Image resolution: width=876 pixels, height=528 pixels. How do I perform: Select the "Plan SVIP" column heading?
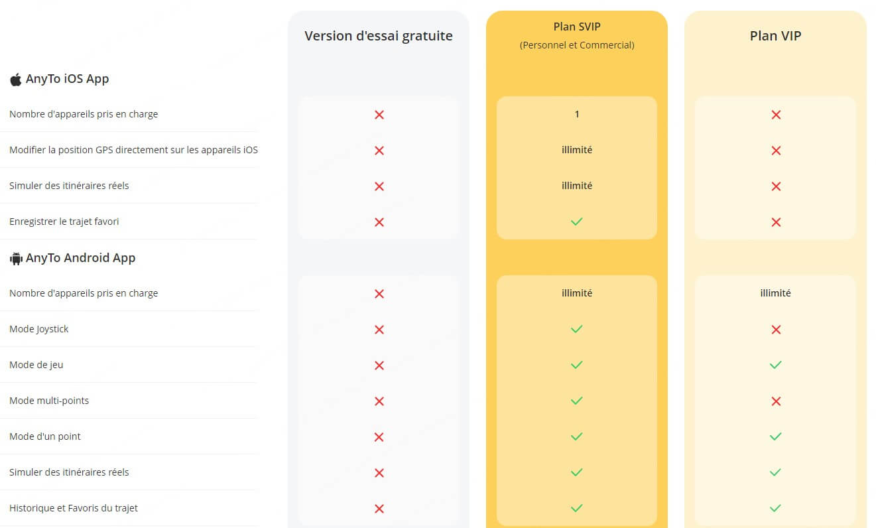click(577, 27)
